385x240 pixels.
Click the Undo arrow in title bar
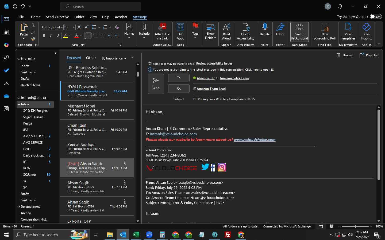coord(23,6)
